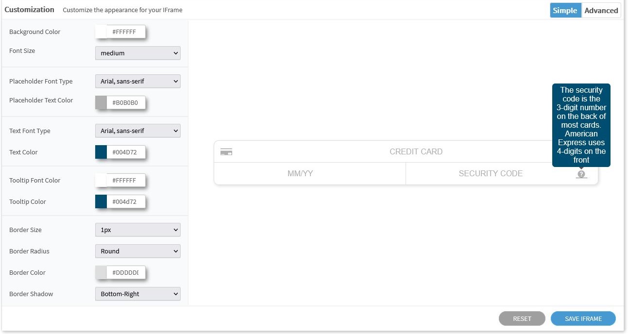Click the Tooltip Font Color swatch
Screen dimensions: 628x334
coord(101,180)
